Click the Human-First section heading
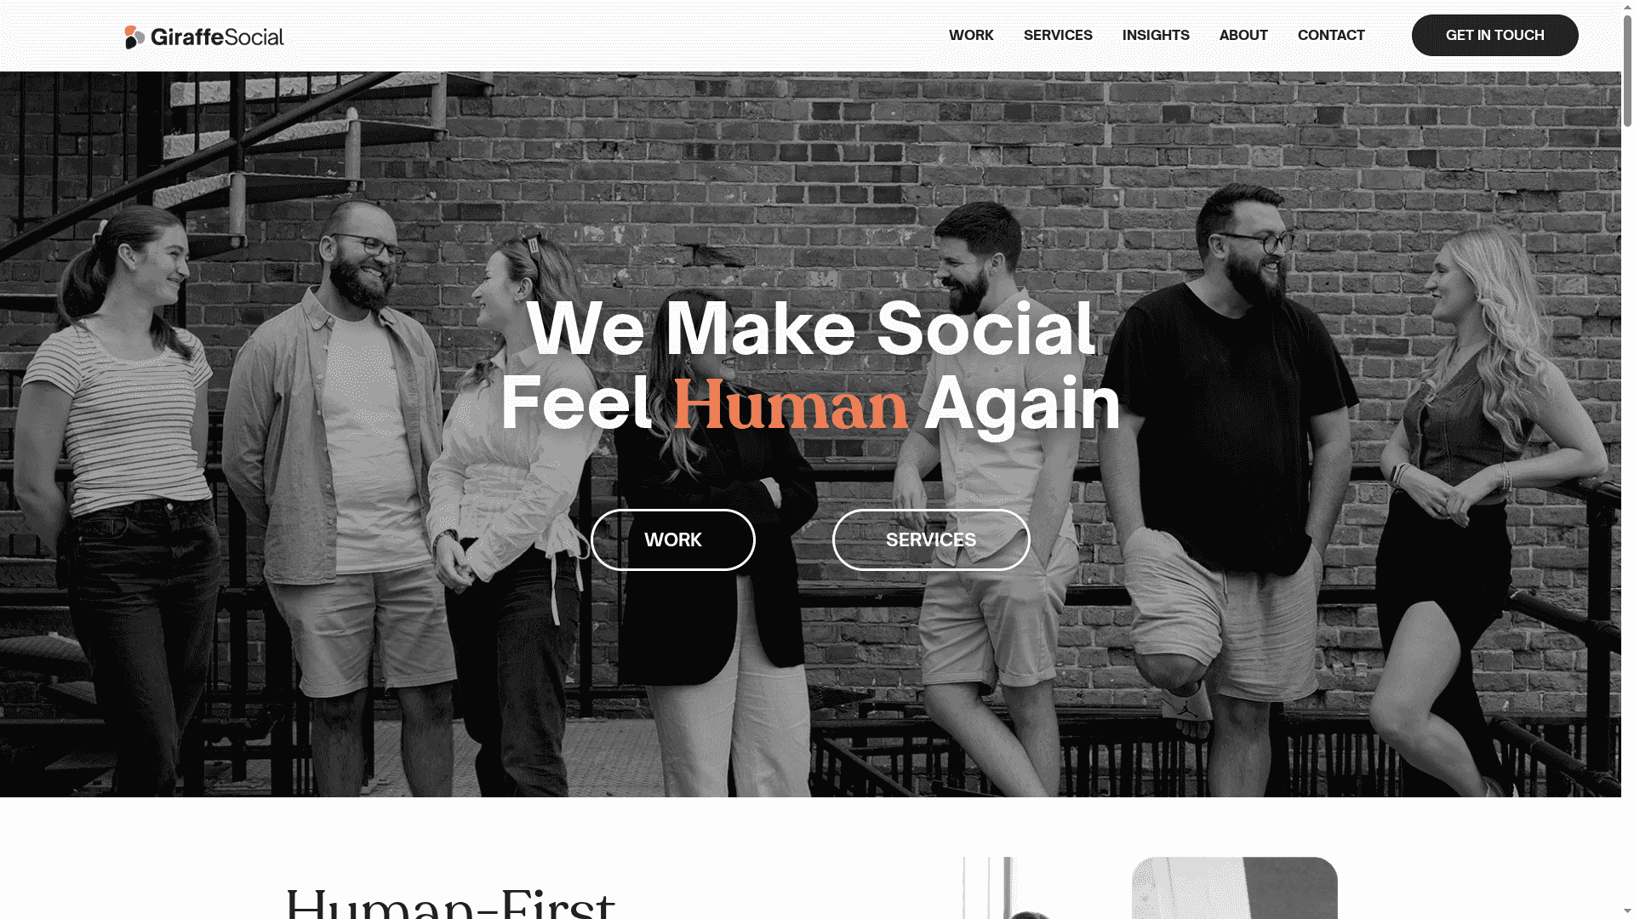The width and height of the screenshot is (1634, 919). (x=450, y=902)
